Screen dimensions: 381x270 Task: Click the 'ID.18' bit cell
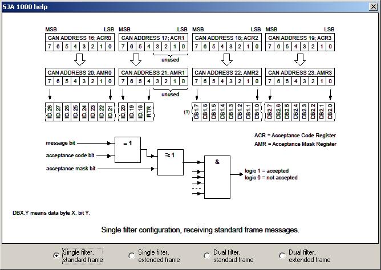click(x=140, y=112)
